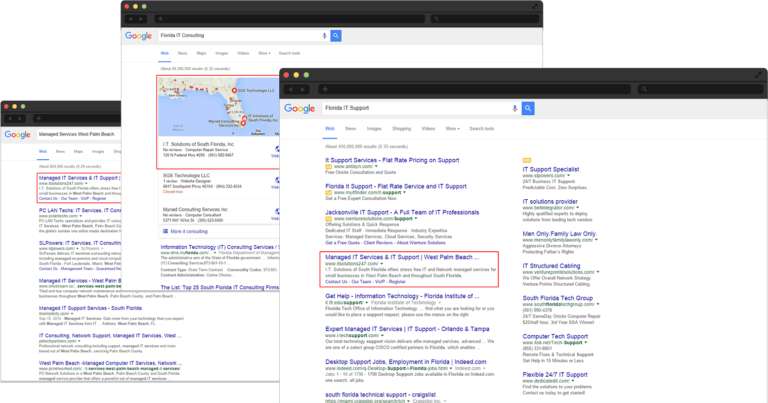Viewport: 768px width, 403px height.
Task: Open a new tab with plus icon in Florida IT Support window
Action: click(325, 89)
